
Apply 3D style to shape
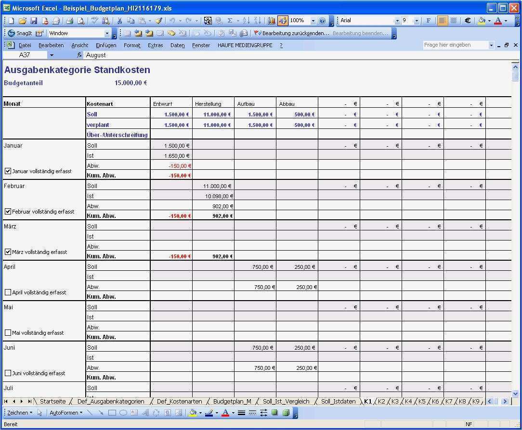pos(286,413)
